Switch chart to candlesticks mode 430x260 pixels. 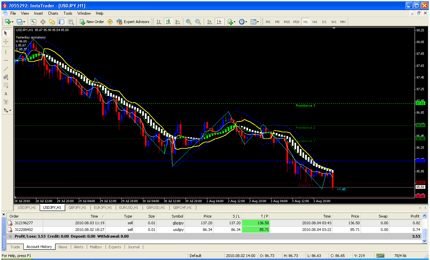[168, 22]
